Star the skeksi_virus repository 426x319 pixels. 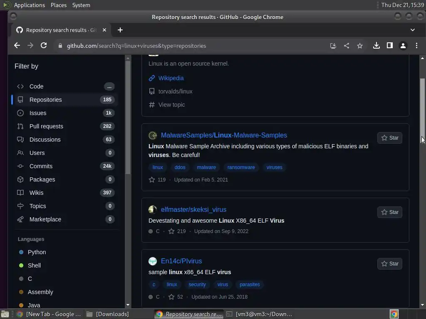click(389, 212)
